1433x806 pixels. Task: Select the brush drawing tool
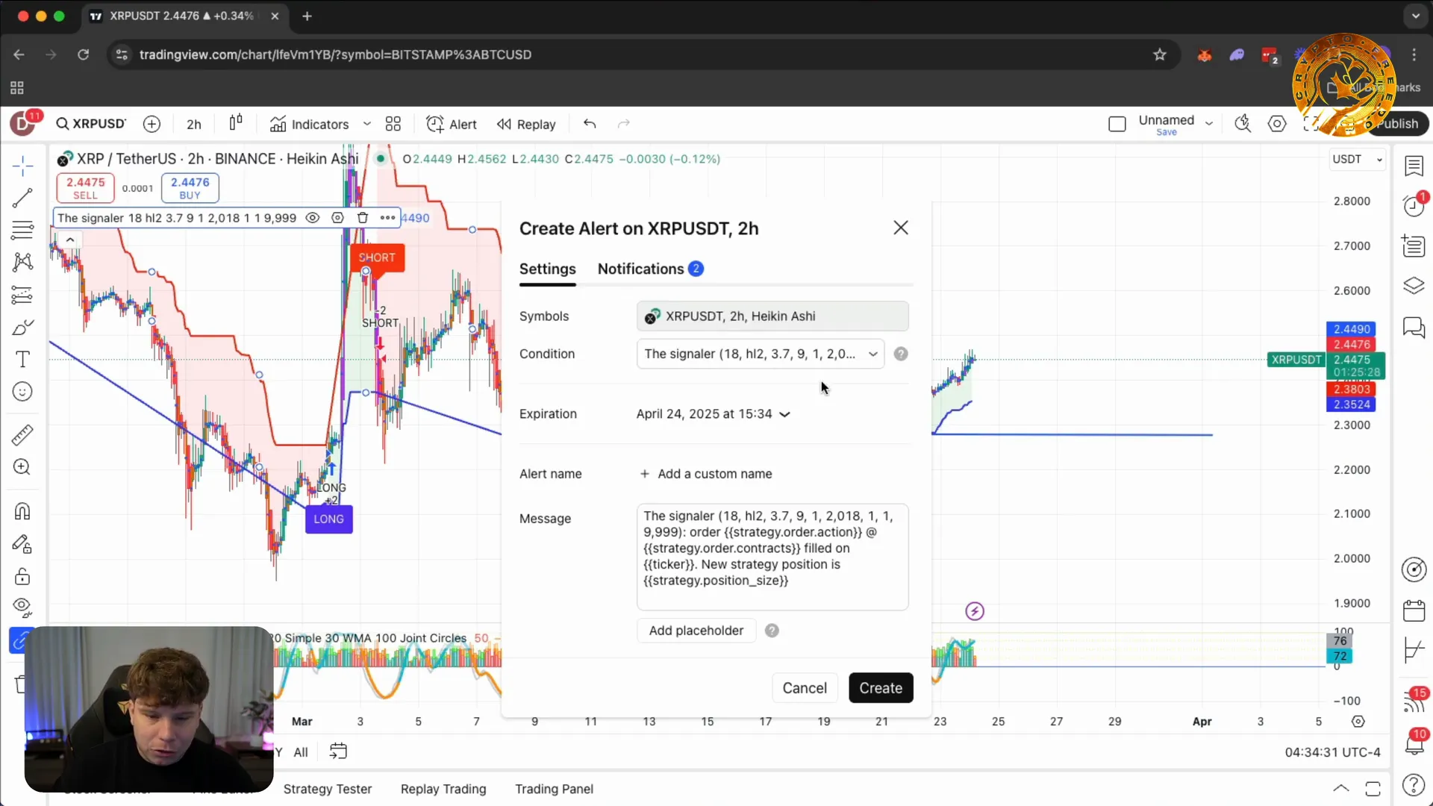tap(22, 327)
